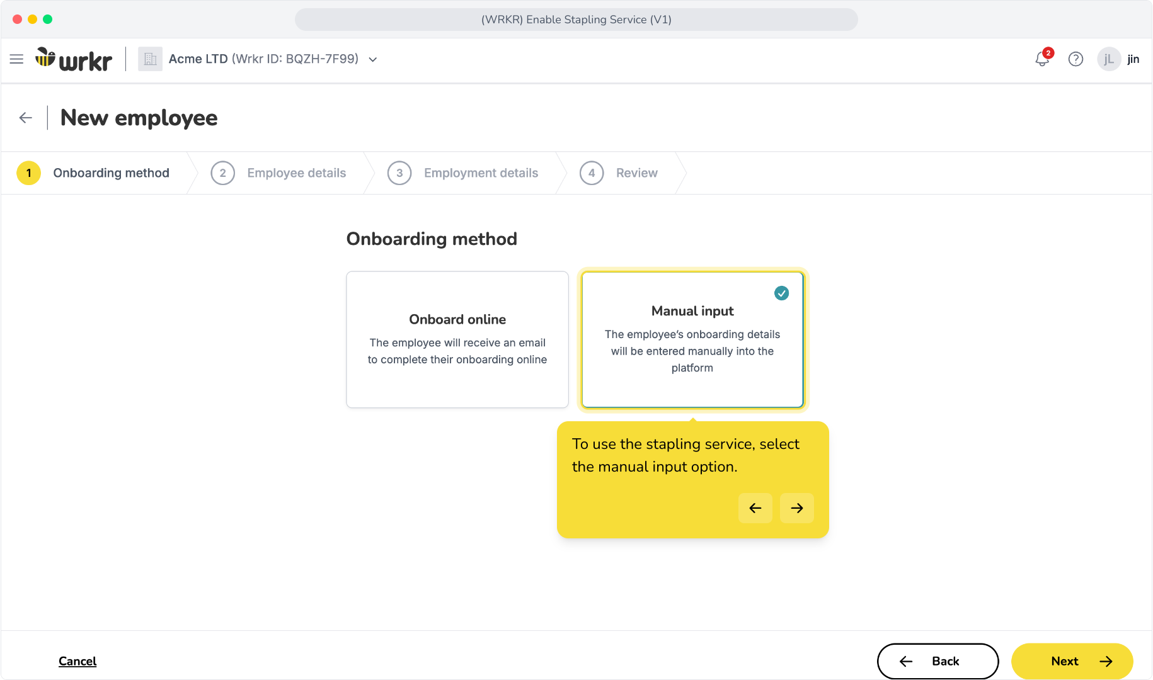Screen dimensions: 1153x680
Task: Click the Acme LTD building icon
Action: point(150,59)
